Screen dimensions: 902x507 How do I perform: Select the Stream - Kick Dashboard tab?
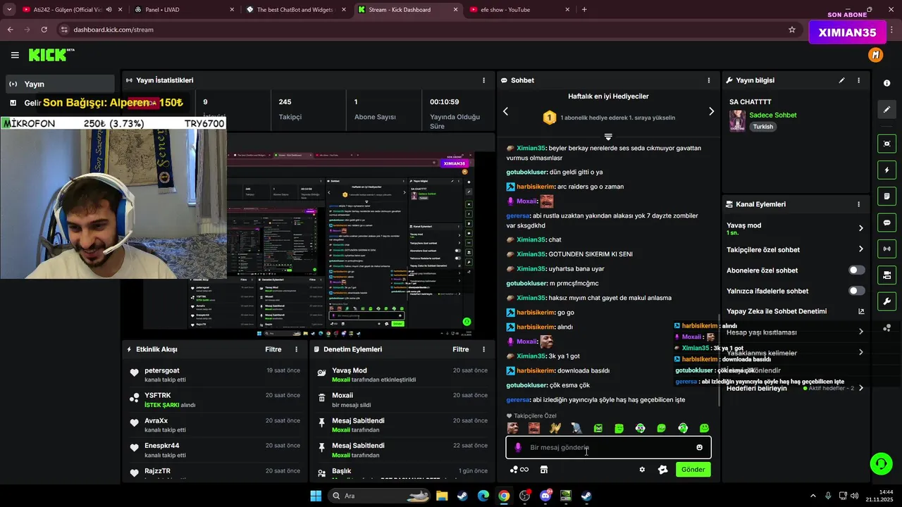pos(408,10)
